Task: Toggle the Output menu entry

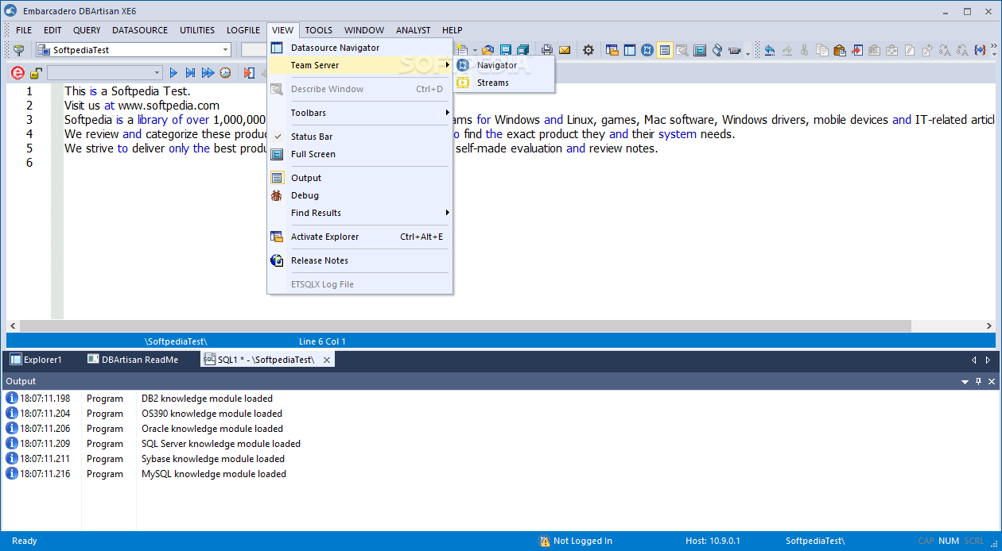Action: tap(359, 178)
